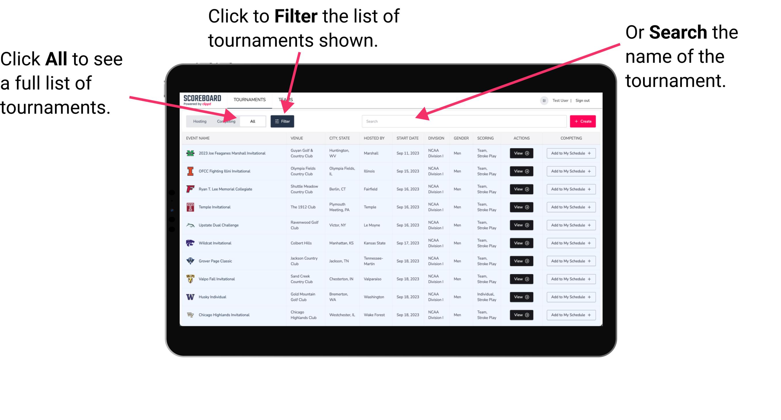
Task: Select the Hosting toggle tab
Action: click(x=199, y=121)
